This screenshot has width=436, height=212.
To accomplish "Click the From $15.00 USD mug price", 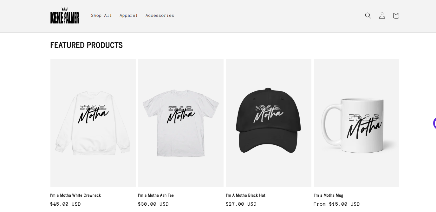I will coord(337,204).
